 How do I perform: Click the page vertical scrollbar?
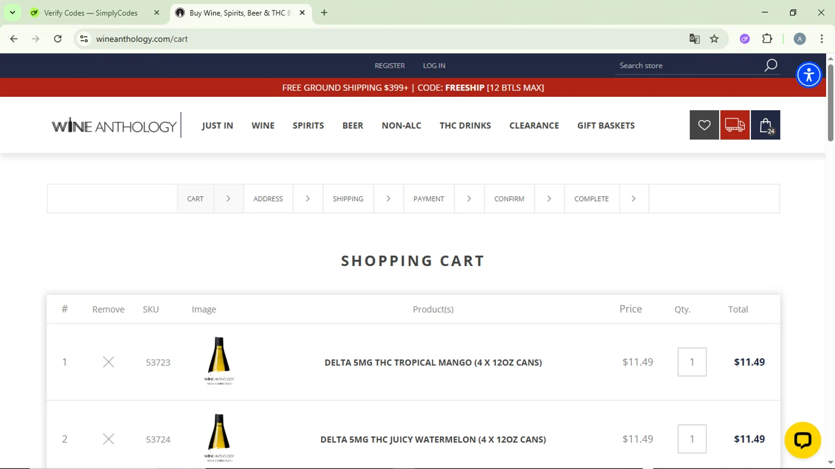pyautogui.click(x=831, y=103)
